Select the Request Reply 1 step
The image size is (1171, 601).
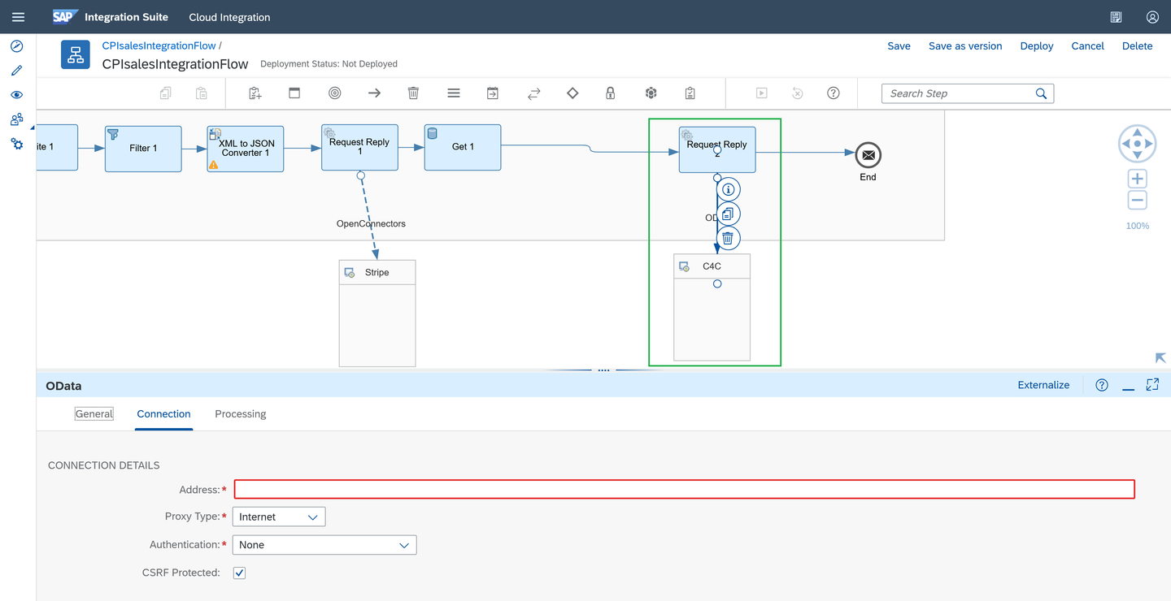[x=359, y=147]
